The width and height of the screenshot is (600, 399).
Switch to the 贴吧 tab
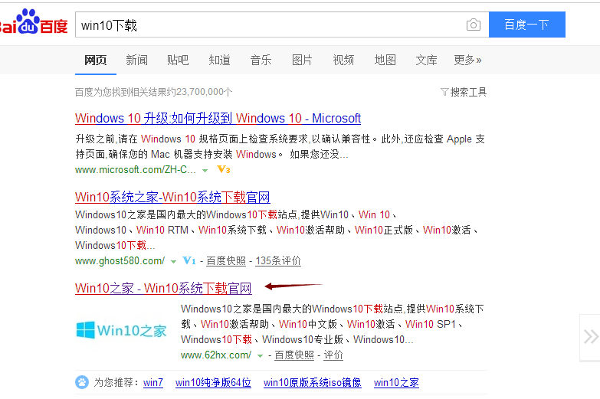click(x=178, y=60)
